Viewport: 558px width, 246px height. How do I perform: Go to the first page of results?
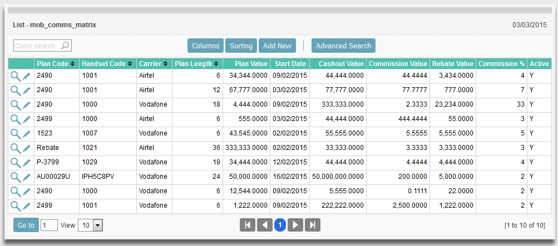click(247, 225)
